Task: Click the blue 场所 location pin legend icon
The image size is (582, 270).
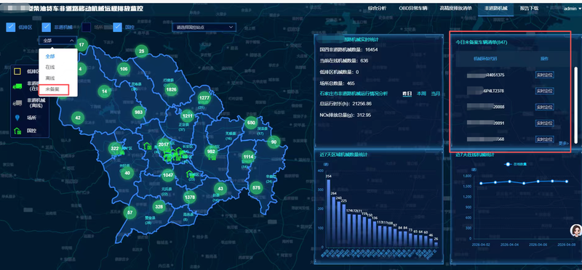Action: coord(17,118)
